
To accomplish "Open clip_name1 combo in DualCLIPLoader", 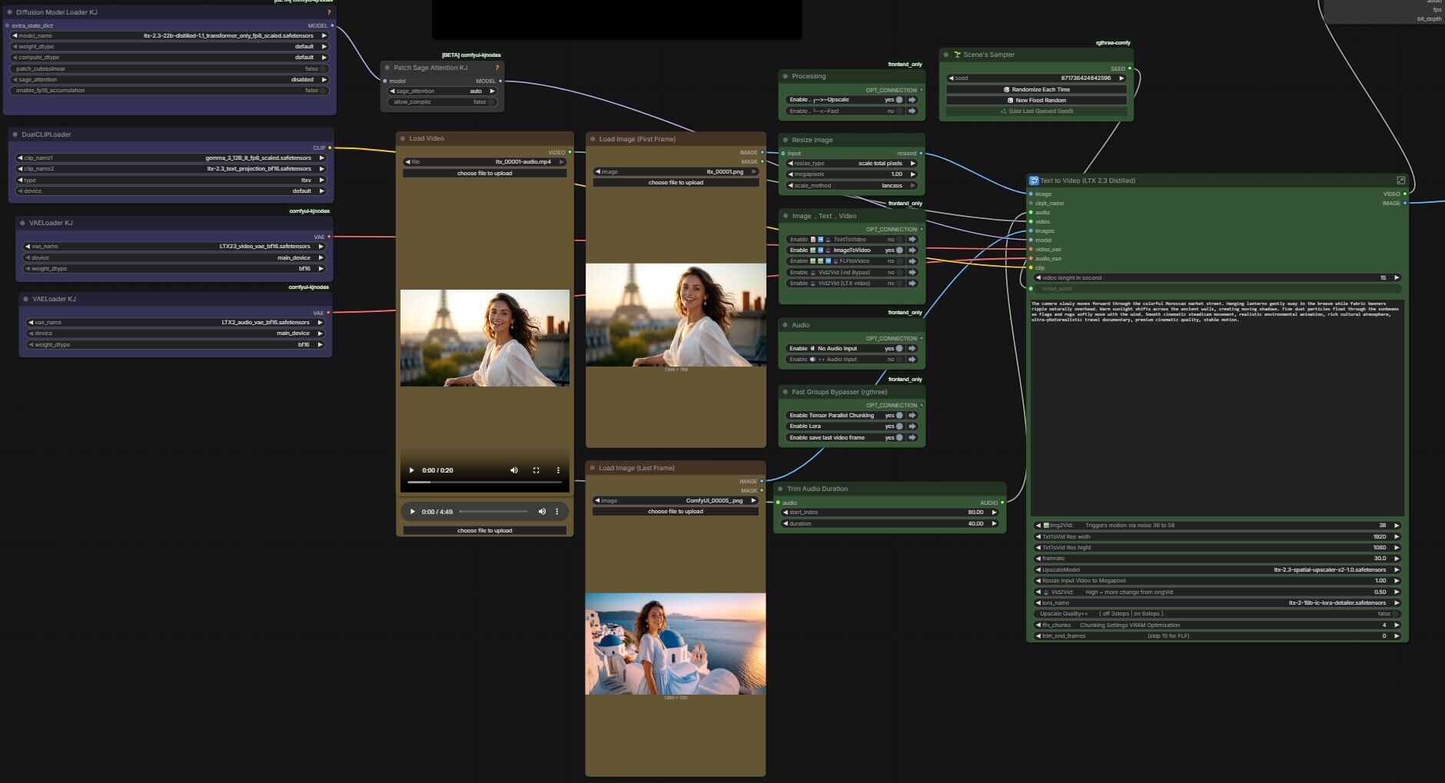I will (x=171, y=158).
